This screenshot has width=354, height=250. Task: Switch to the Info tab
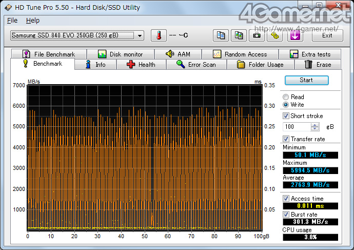(x=95, y=65)
